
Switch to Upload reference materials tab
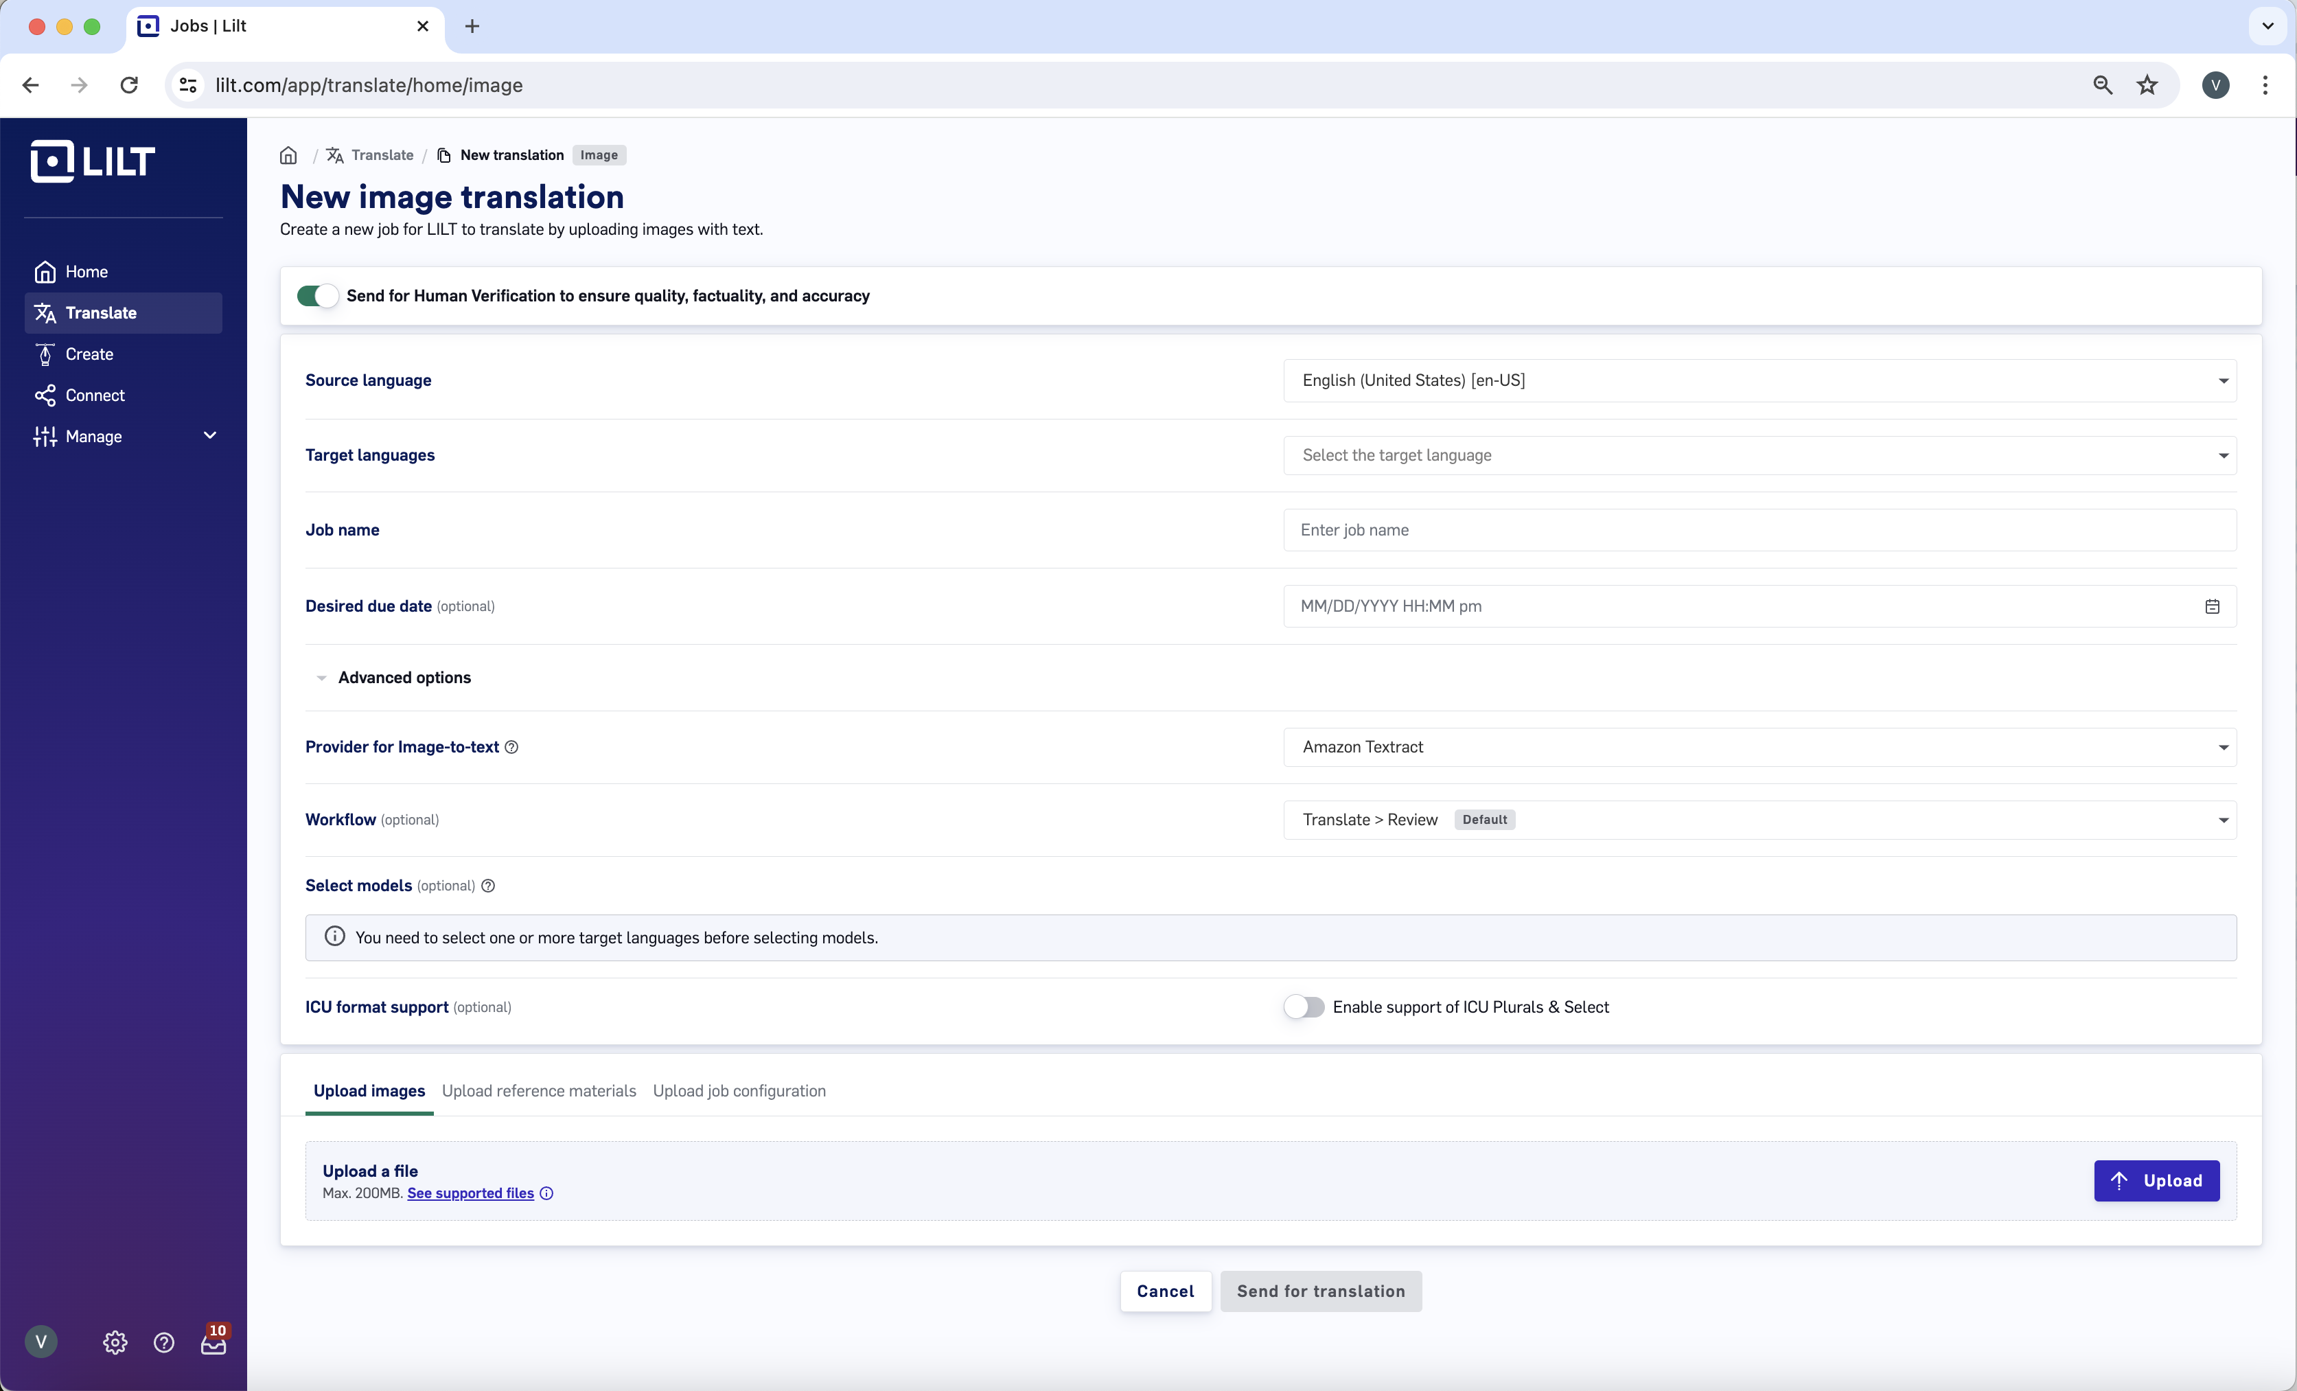click(x=539, y=1091)
